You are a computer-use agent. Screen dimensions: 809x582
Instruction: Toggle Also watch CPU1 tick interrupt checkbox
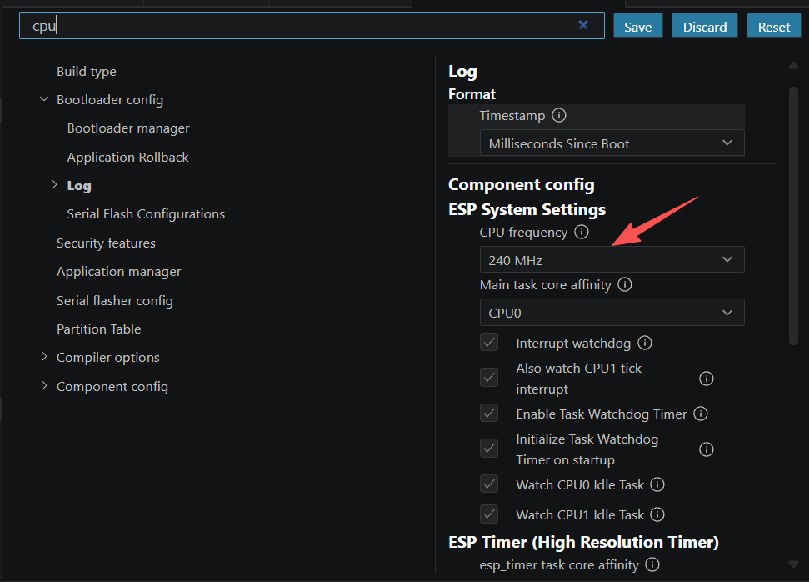coord(489,378)
